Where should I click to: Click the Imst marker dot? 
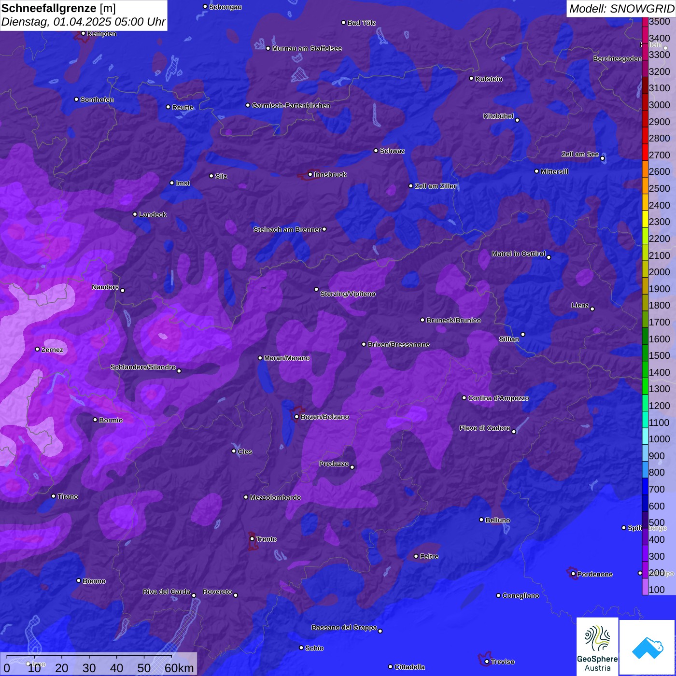[x=172, y=183]
